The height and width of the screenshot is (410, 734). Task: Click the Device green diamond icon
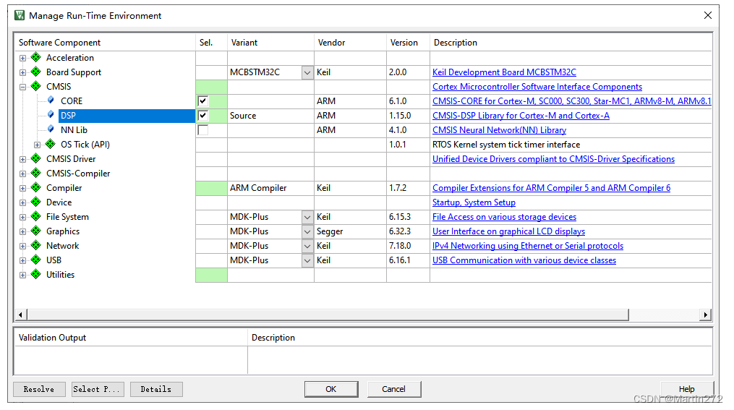pos(36,202)
